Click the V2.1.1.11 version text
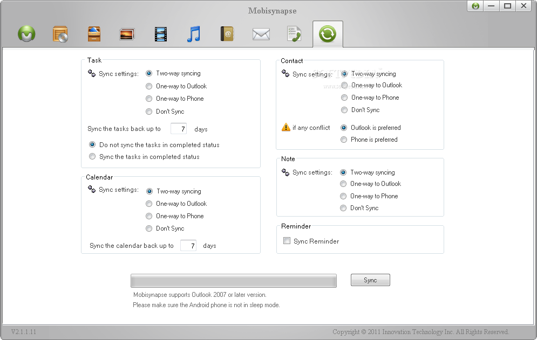537x340 pixels. [x=23, y=332]
